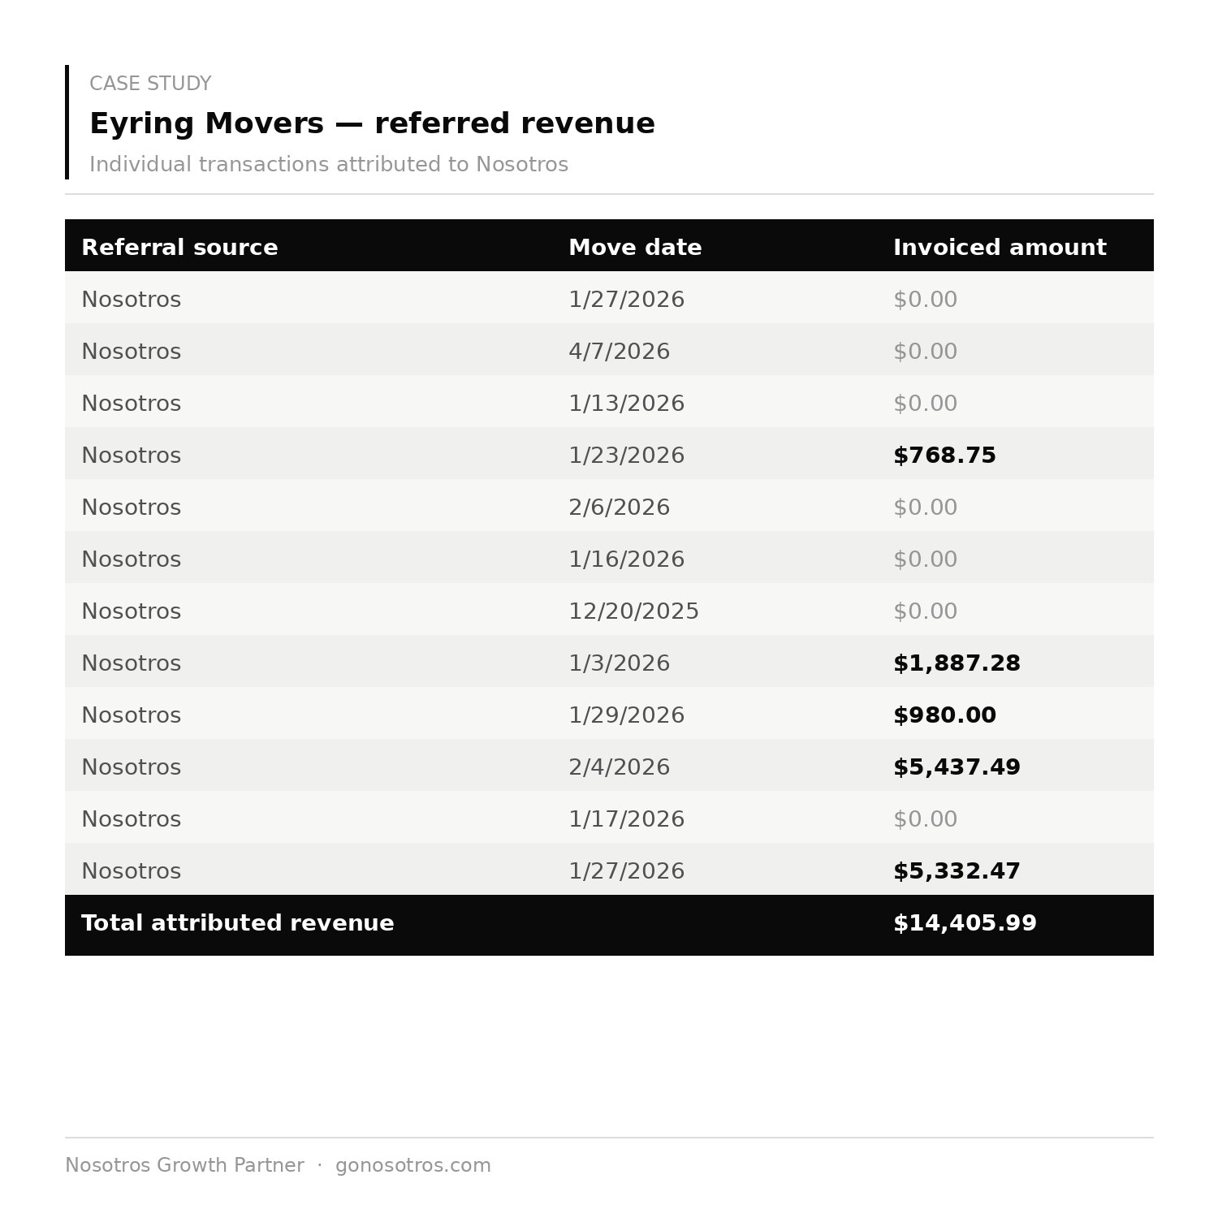Open the gonosotros.com footer link
The height and width of the screenshot is (1218, 1218).
tap(413, 1165)
